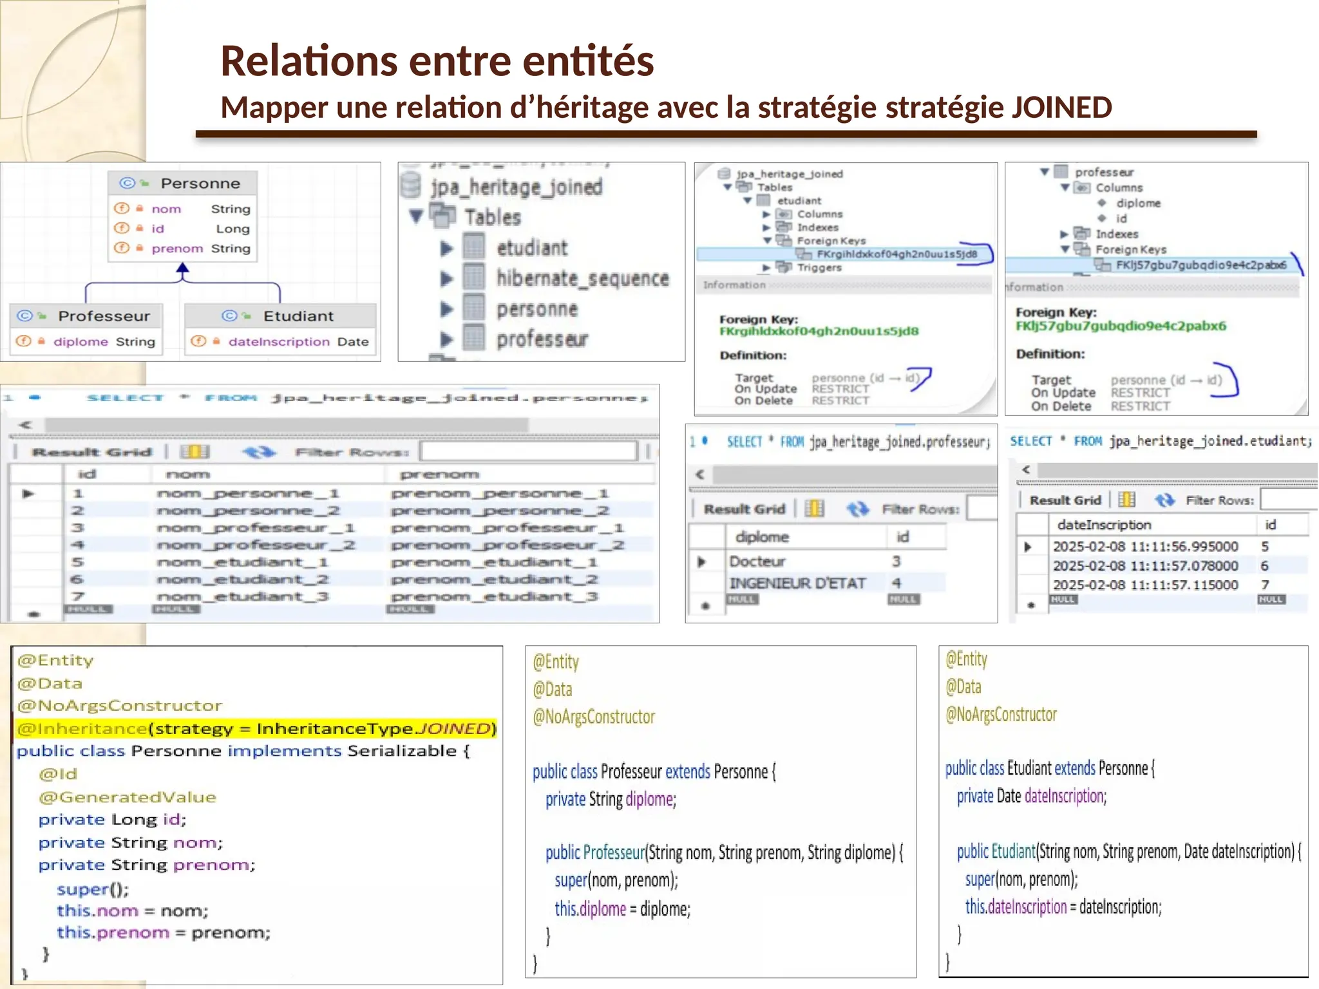The height and width of the screenshot is (989, 1319).
Task: Collapse the large Tables folder node
Action: [417, 216]
